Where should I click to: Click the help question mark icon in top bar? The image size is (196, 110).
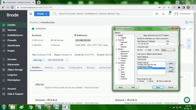(157, 14)
